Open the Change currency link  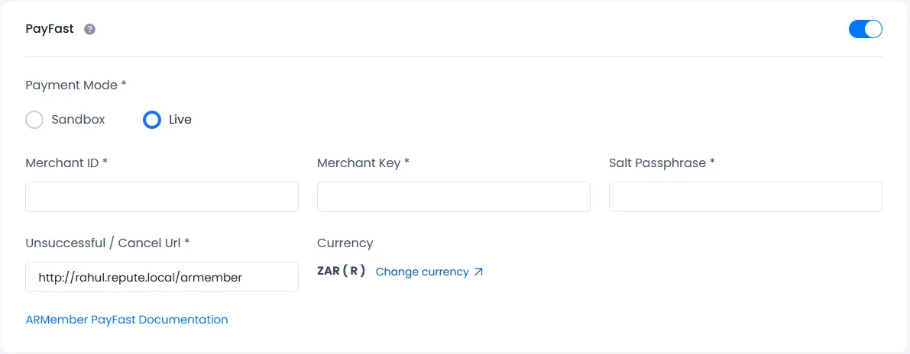422,272
